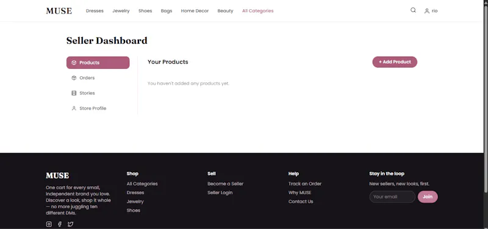Click the Products box icon in sidebar
This screenshot has height=229, width=488.
[x=74, y=63]
